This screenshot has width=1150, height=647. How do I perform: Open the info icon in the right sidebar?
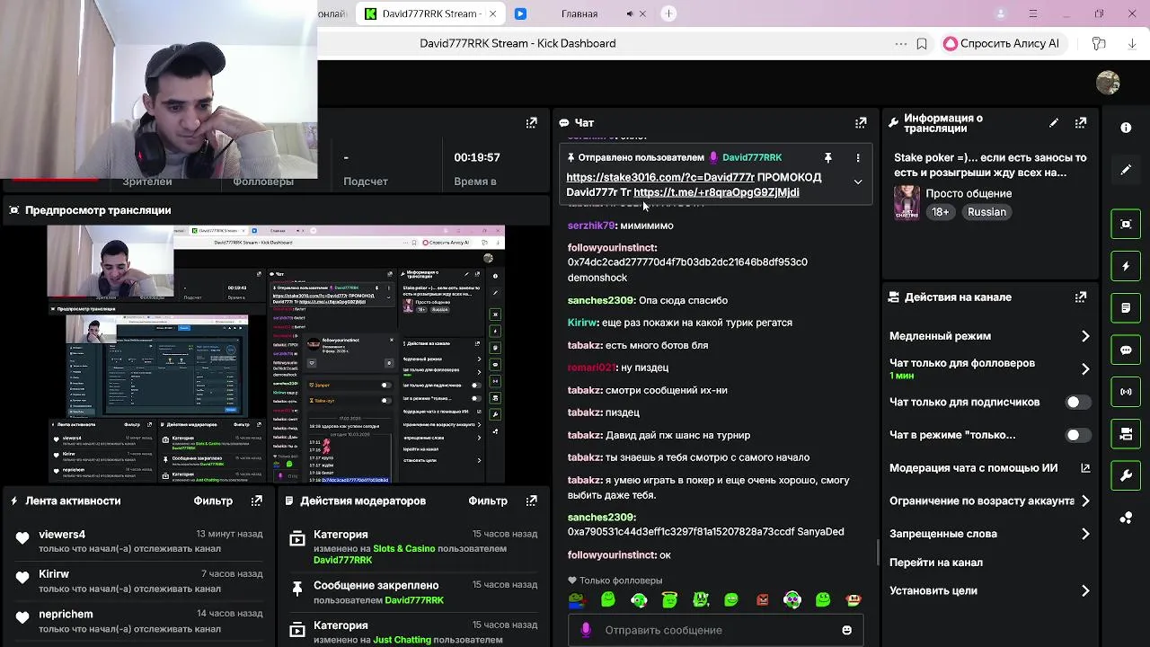pos(1126,128)
